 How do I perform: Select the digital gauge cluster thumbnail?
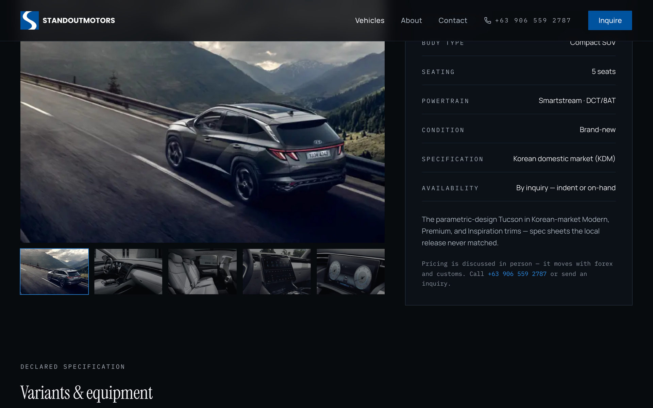click(x=351, y=271)
